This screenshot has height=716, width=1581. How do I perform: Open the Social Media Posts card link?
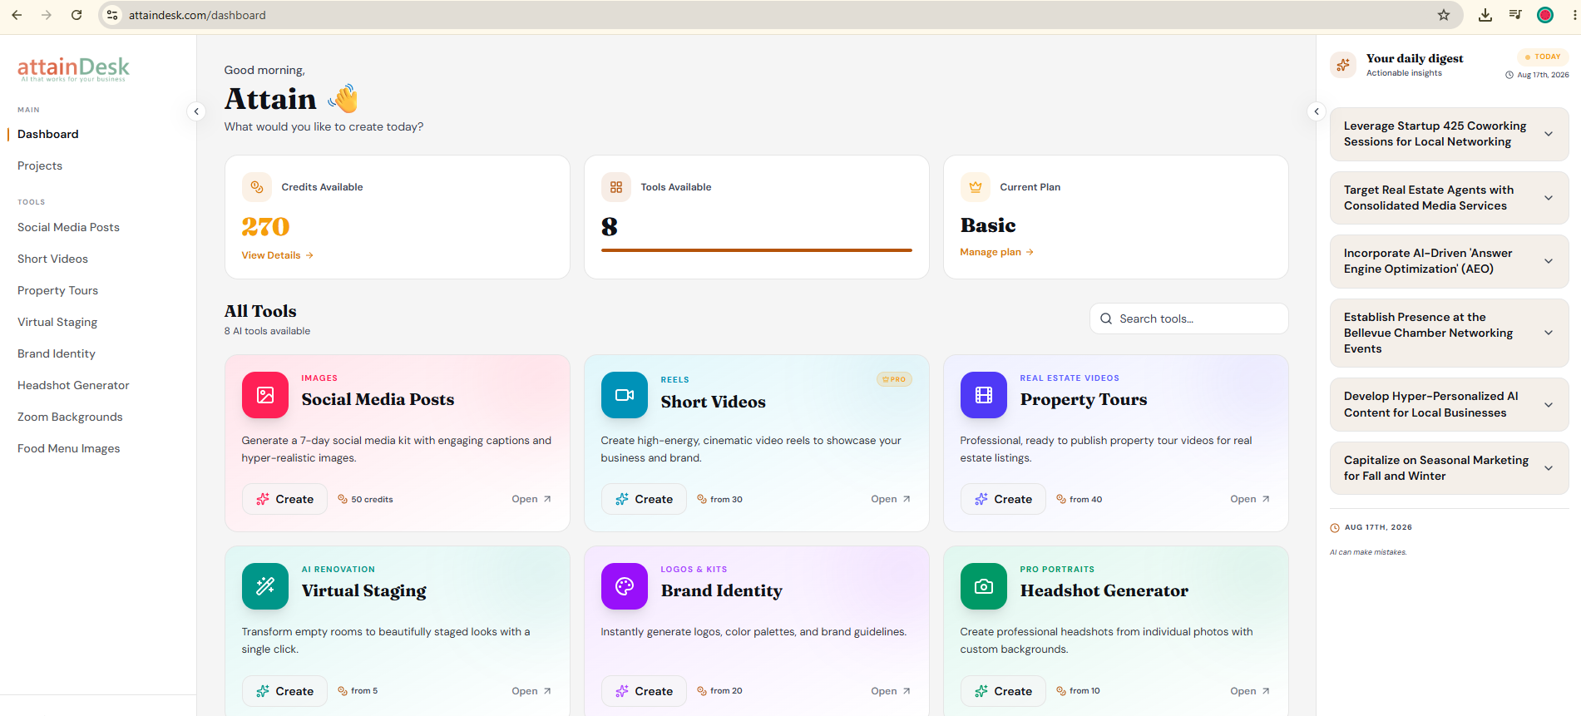pyautogui.click(x=531, y=499)
